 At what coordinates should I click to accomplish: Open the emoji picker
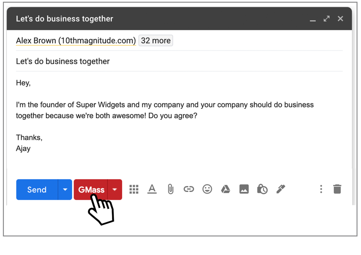click(x=207, y=189)
